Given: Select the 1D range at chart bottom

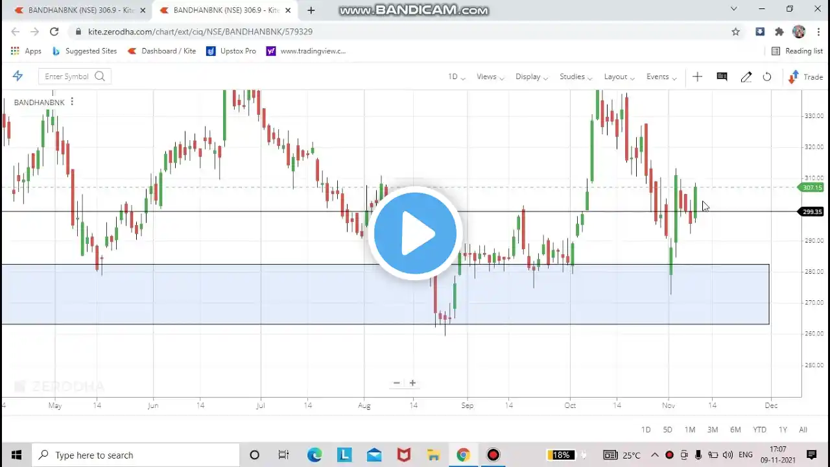Looking at the screenshot, I should click(646, 429).
